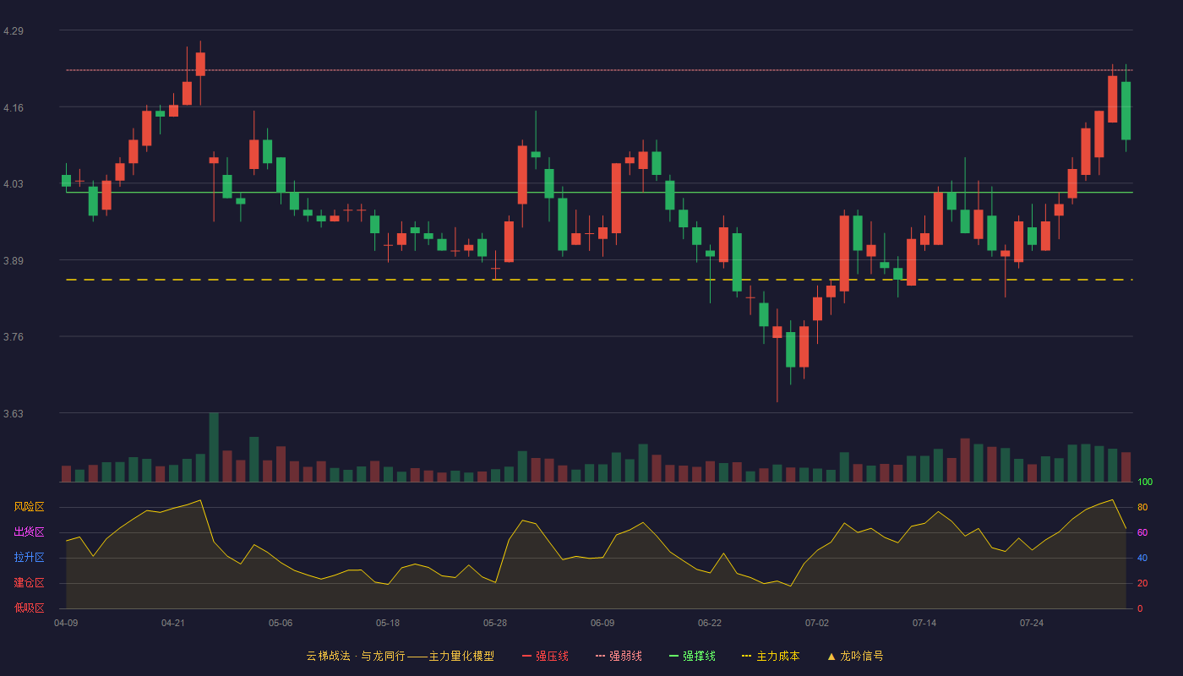Click the 05-06 date label

pyautogui.click(x=281, y=623)
